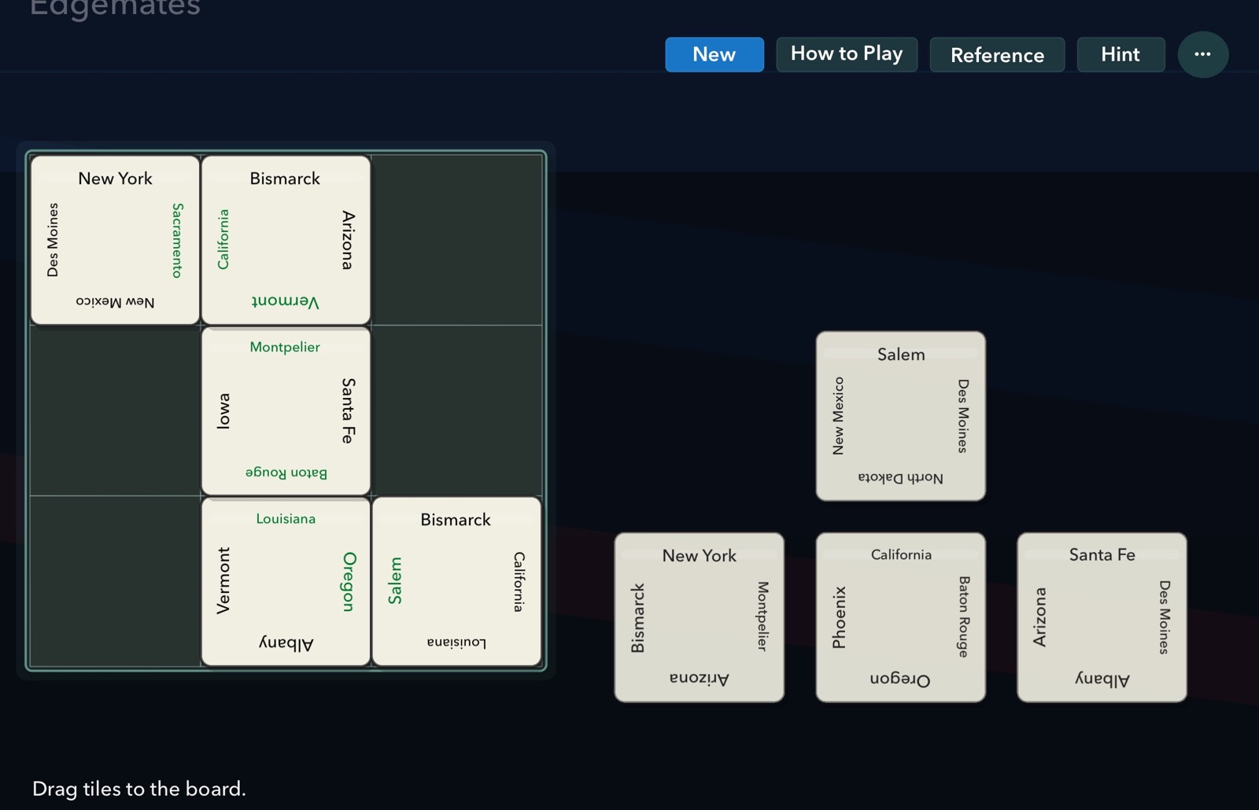Viewport: 1259px width, 810px height.
Task: Click the empty middle-right board cell
Action: pos(456,411)
